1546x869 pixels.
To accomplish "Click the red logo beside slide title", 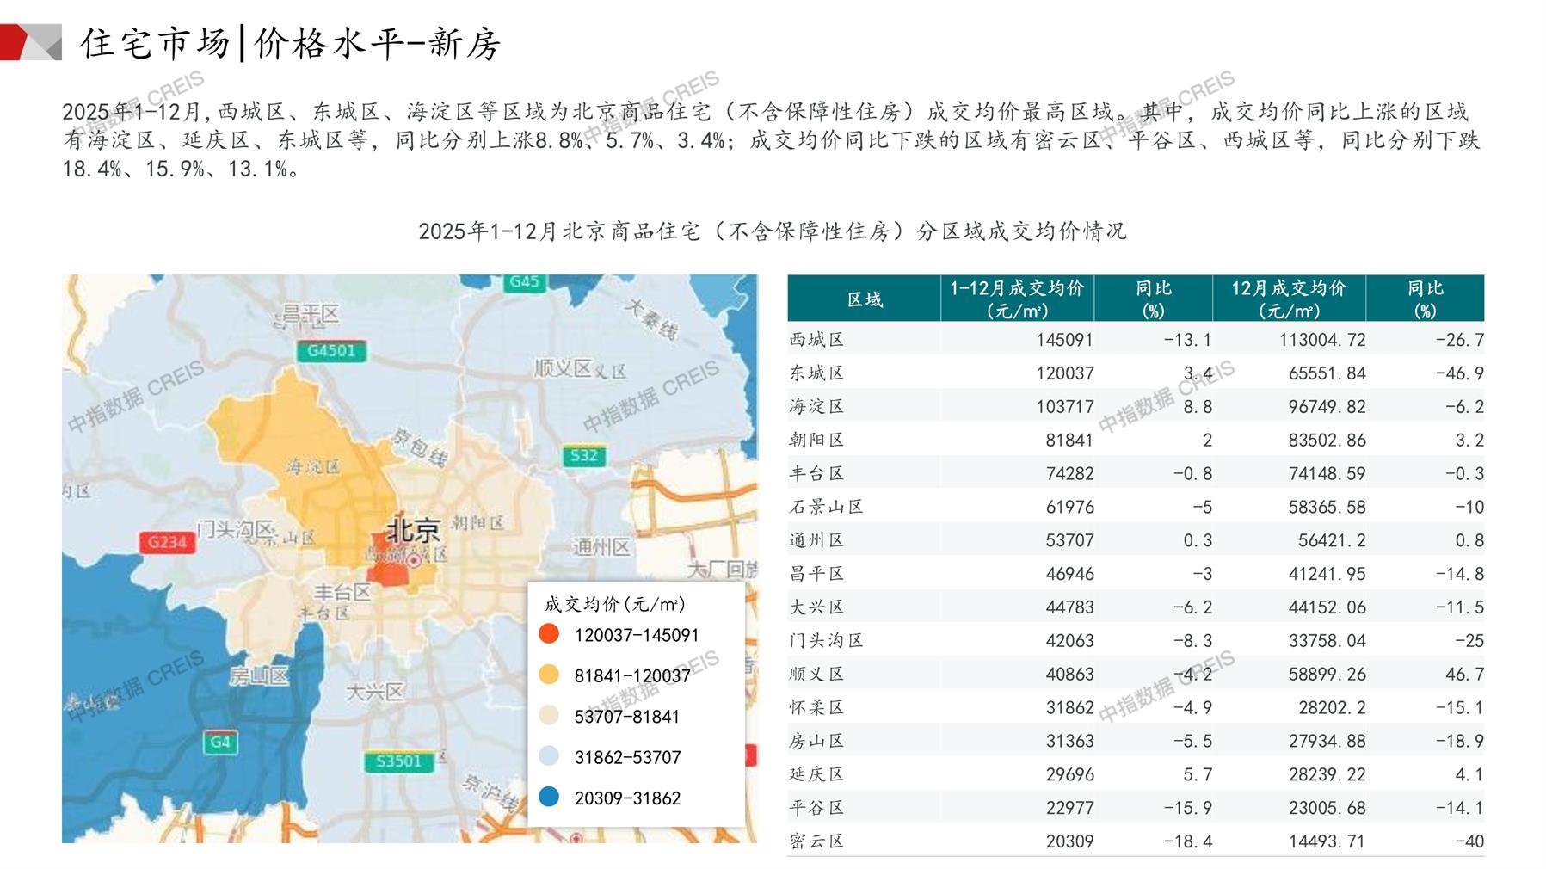I will point(30,43).
